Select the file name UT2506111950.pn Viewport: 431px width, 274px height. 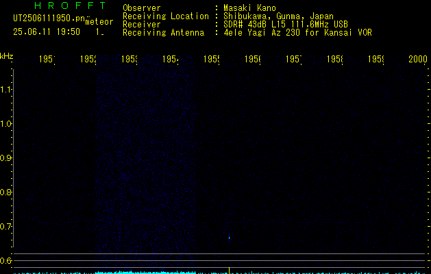pos(49,18)
